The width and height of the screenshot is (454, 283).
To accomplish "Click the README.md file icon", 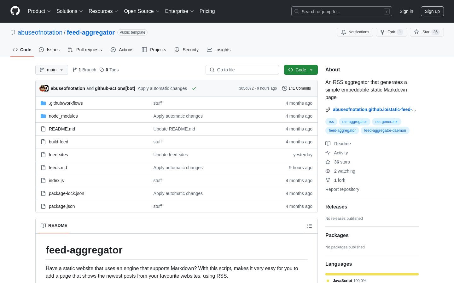I will point(43,129).
